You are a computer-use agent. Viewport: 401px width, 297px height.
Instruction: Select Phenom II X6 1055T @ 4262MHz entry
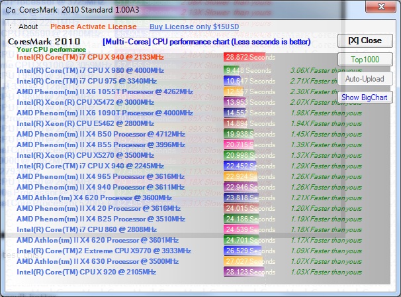point(105,91)
